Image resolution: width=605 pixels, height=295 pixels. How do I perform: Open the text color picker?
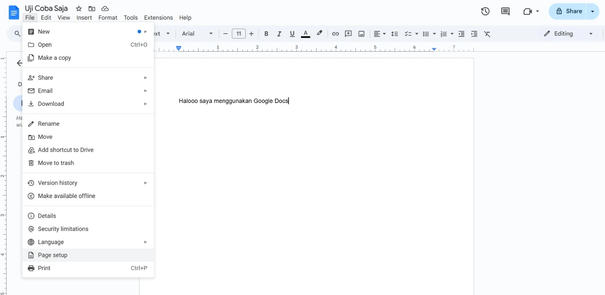pyautogui.click(x=306, y=34)
